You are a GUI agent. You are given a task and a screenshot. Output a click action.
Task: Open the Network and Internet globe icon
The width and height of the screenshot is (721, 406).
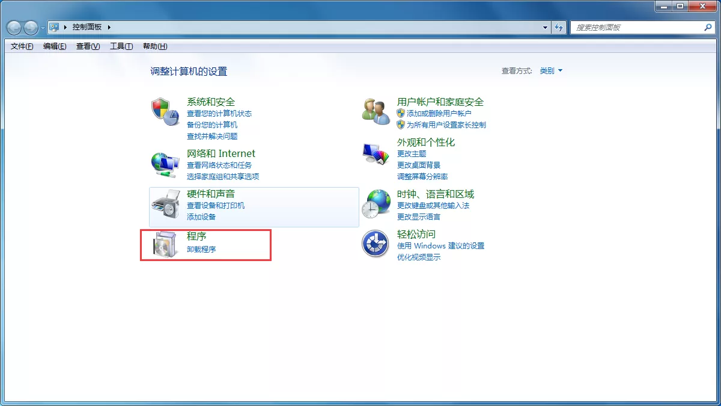(165, 164)
